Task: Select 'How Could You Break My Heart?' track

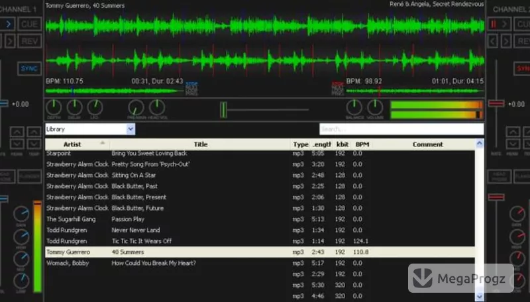Action: point(260,263)
